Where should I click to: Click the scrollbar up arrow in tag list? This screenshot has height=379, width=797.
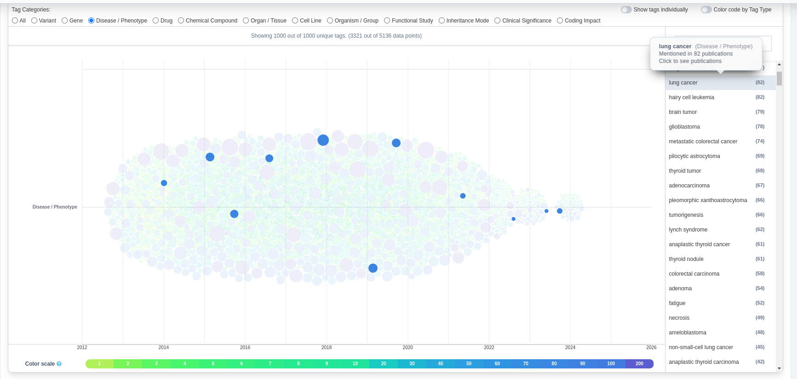tap(779, 64)
